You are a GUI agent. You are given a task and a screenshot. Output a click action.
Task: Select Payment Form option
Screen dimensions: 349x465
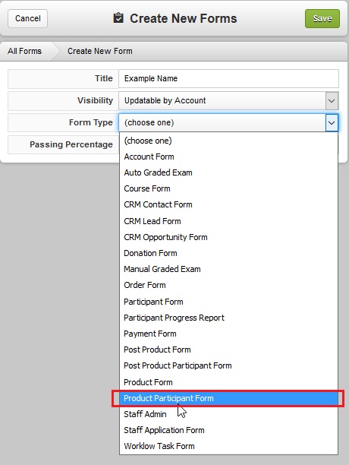click(x=228, y=334)
